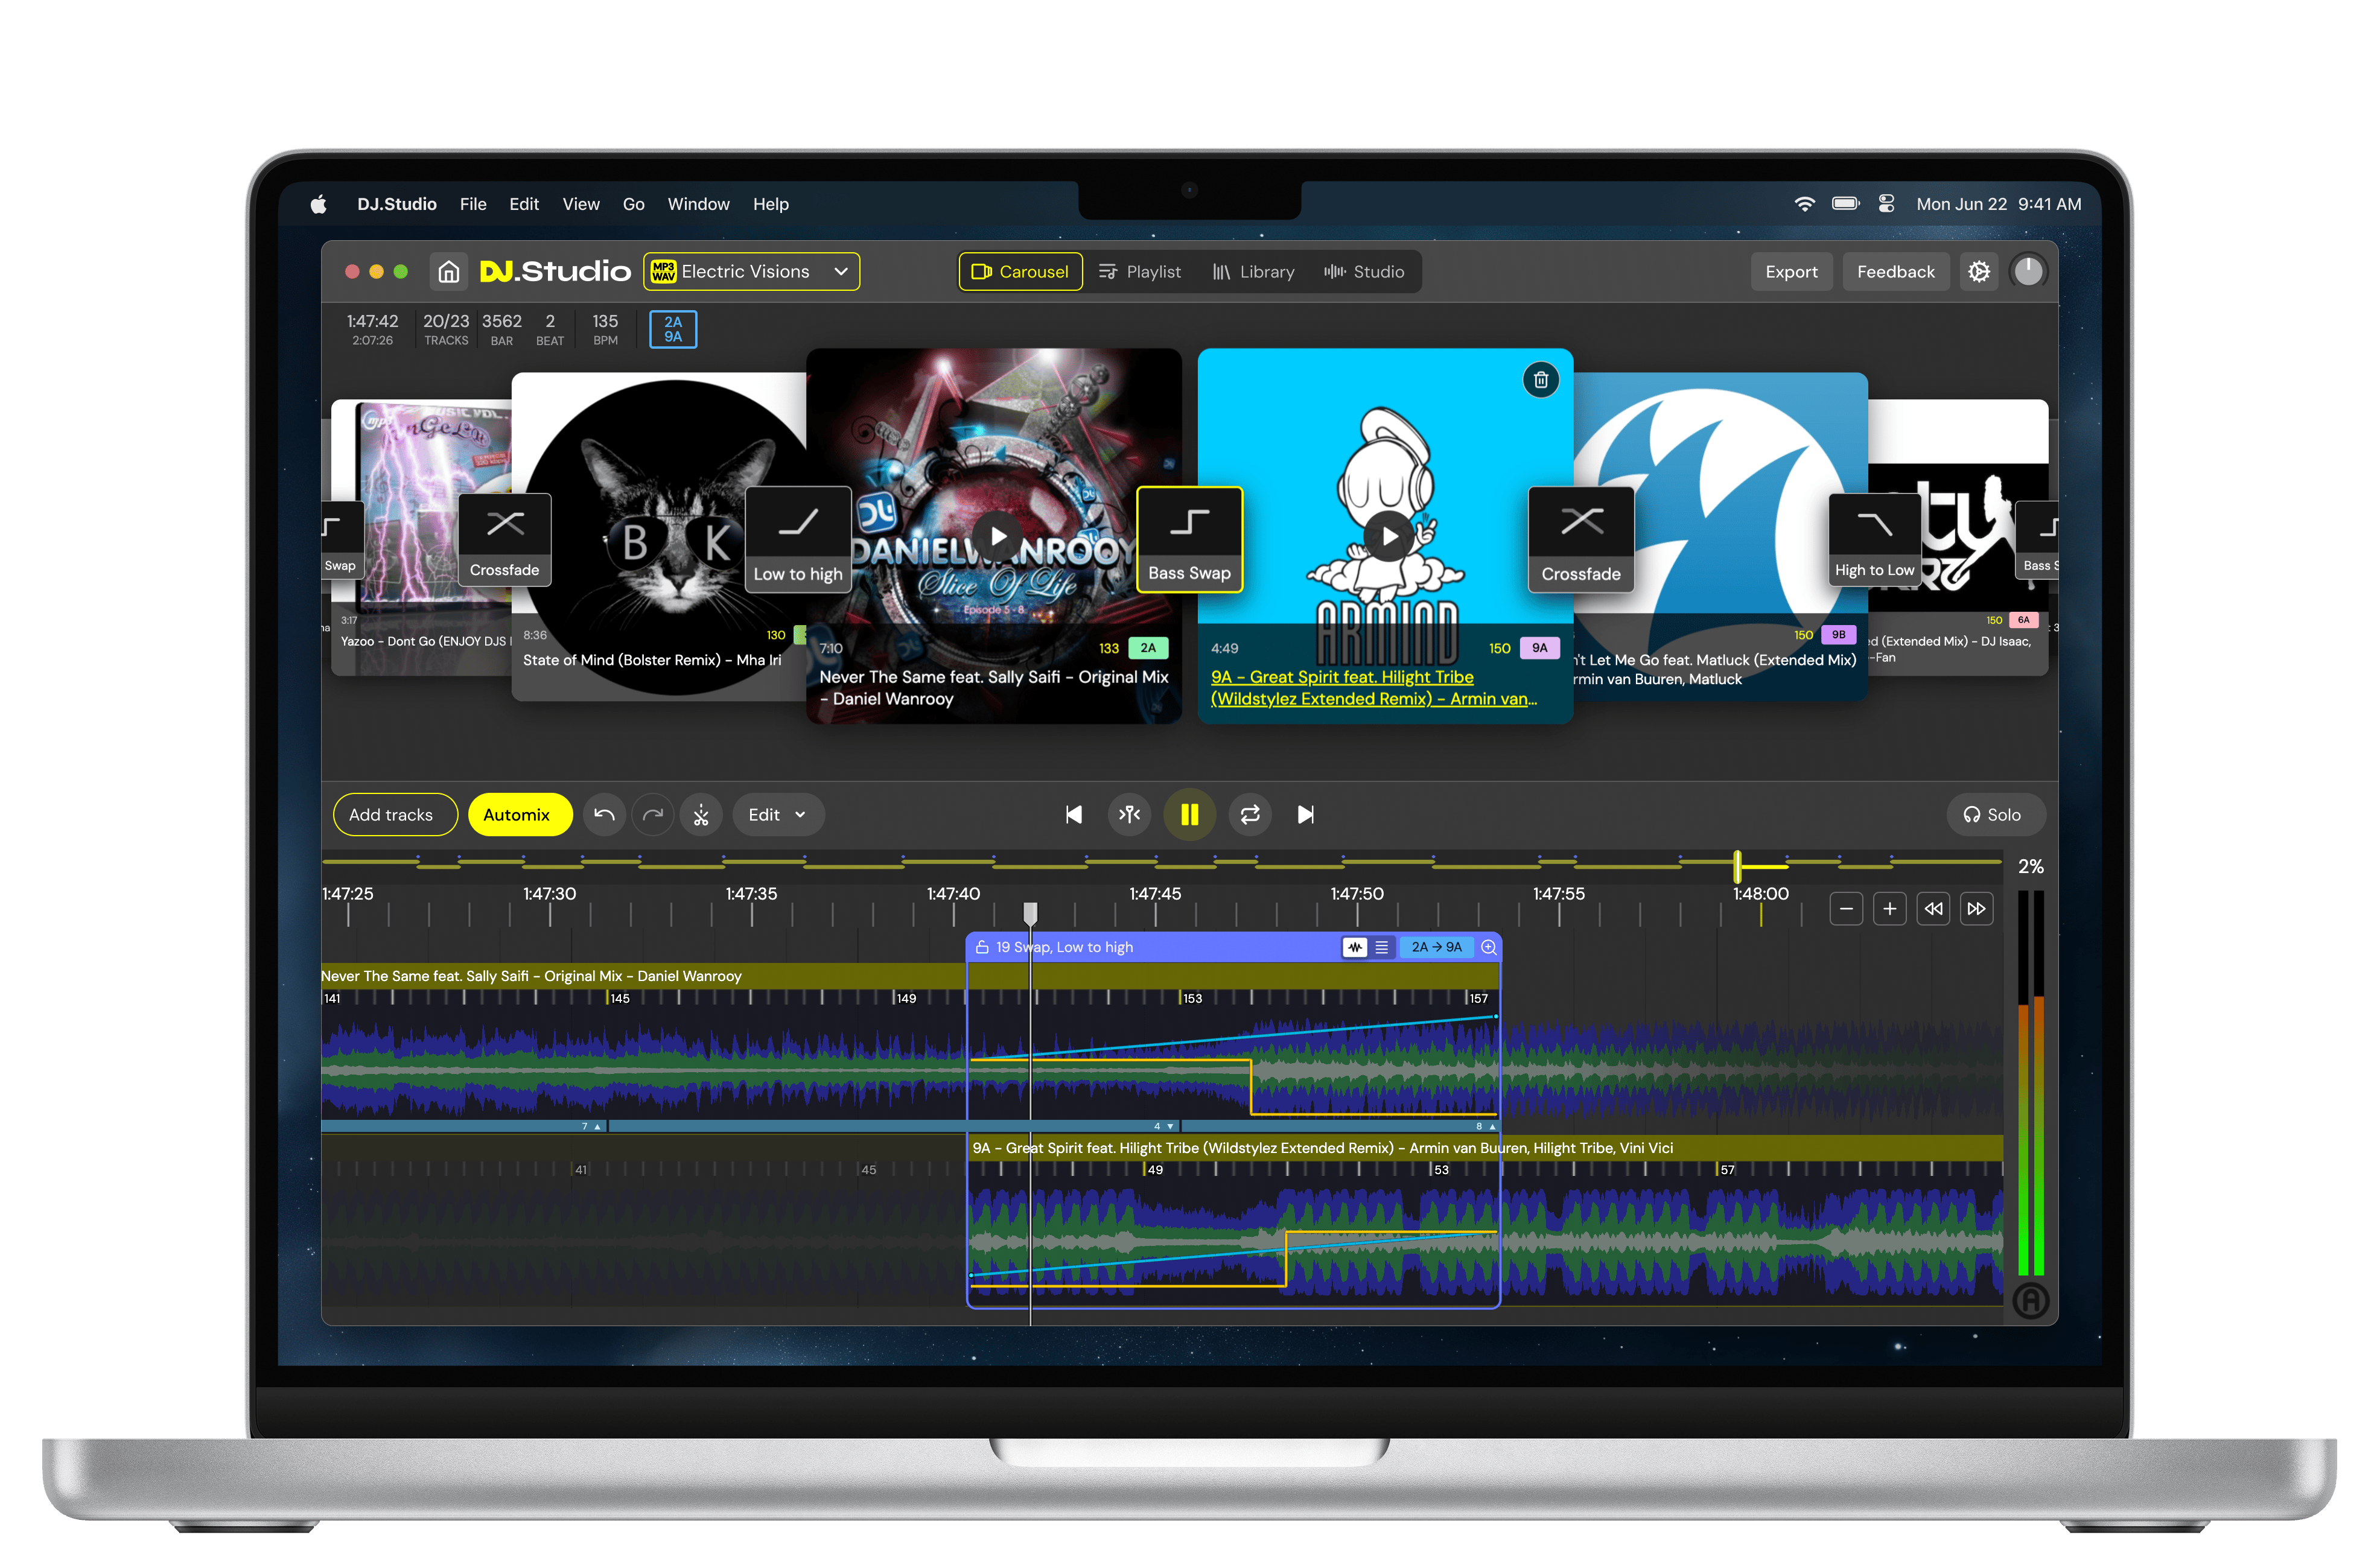Open the Carousel view
Screen dimensions: 2380x1547
1020,271
